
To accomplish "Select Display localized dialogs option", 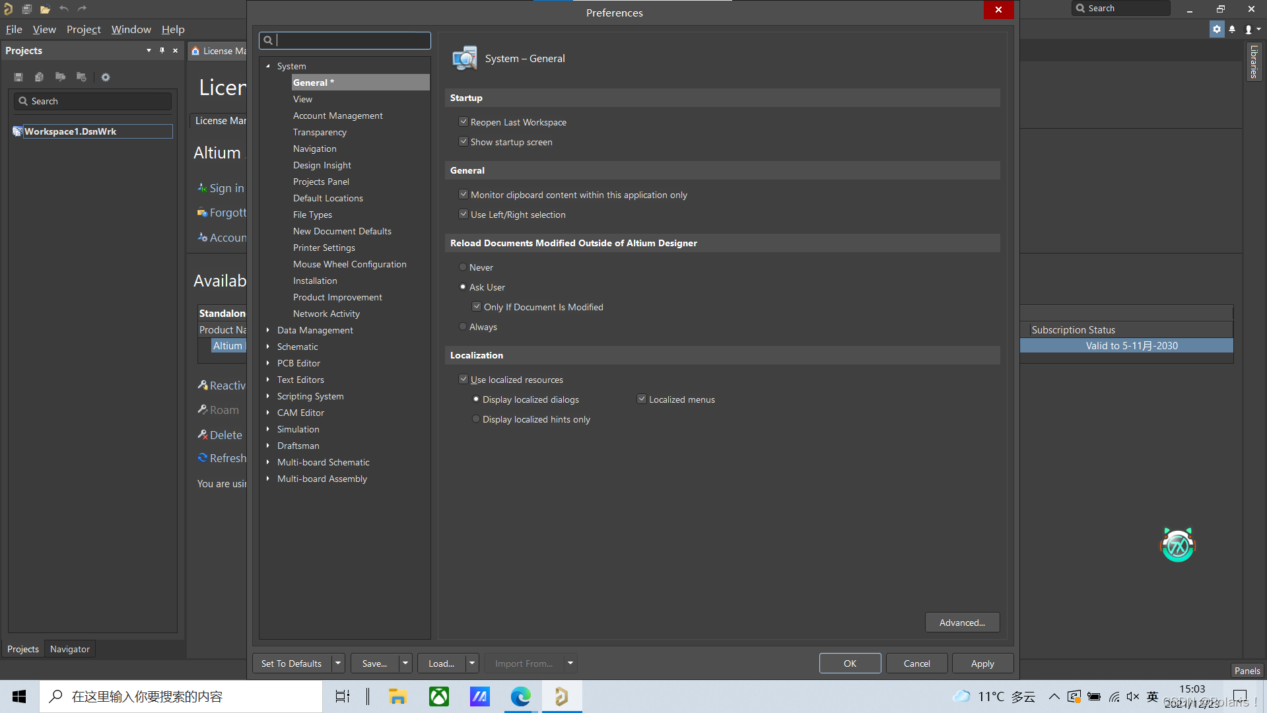I will pyautogui.click(x=476, y=399).
